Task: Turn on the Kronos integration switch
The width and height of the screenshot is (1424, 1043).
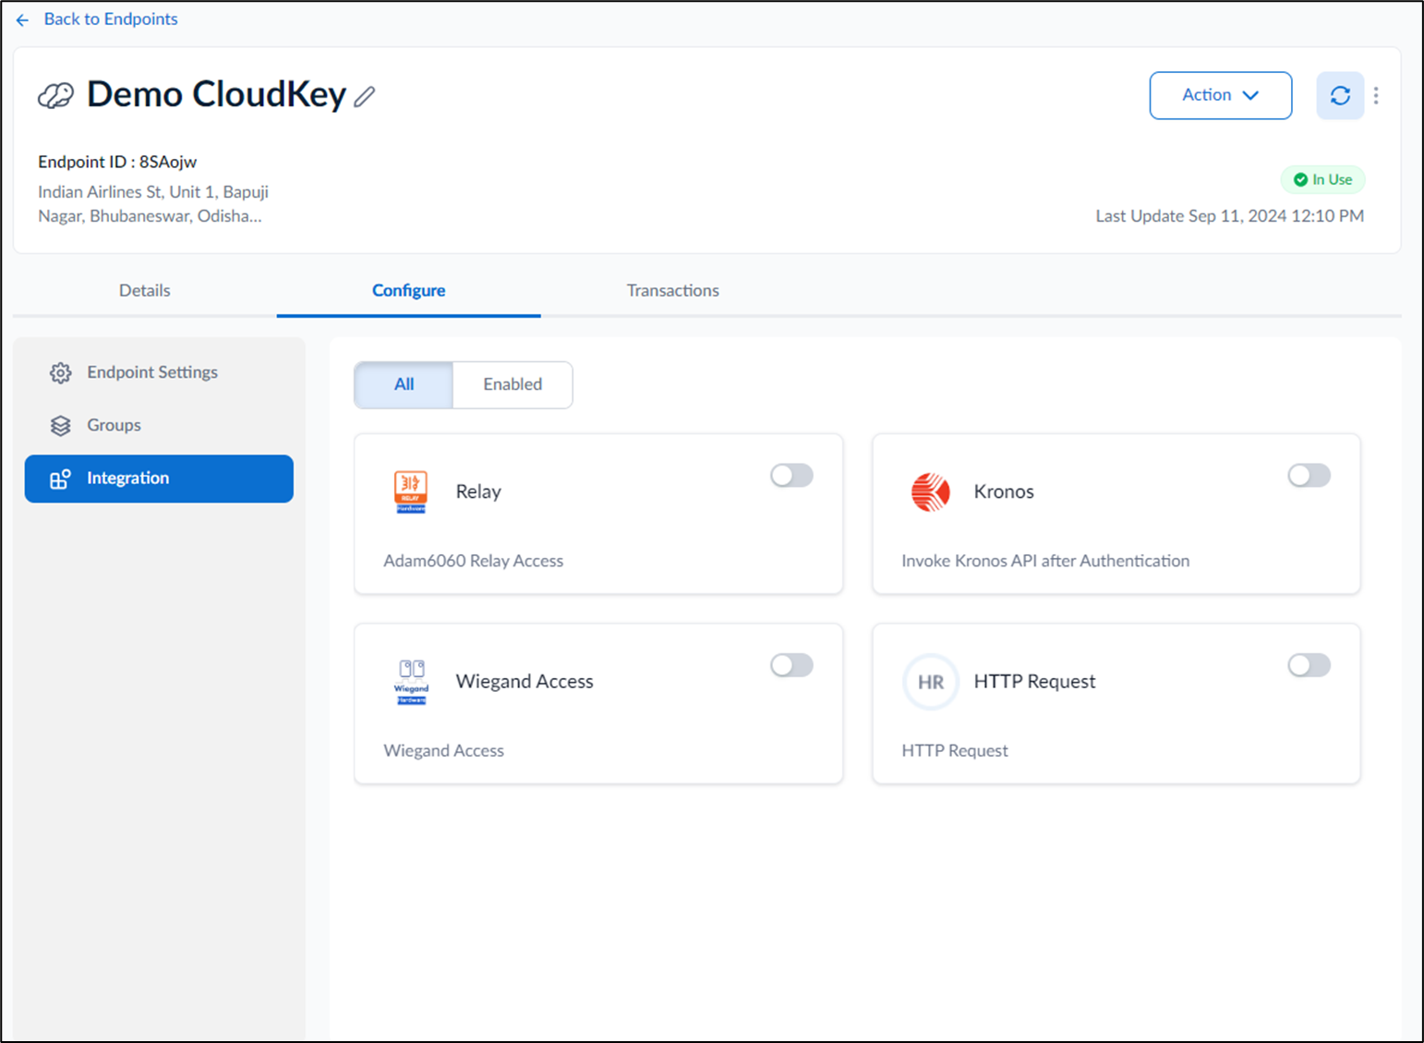Action: tap(1309, 476)
